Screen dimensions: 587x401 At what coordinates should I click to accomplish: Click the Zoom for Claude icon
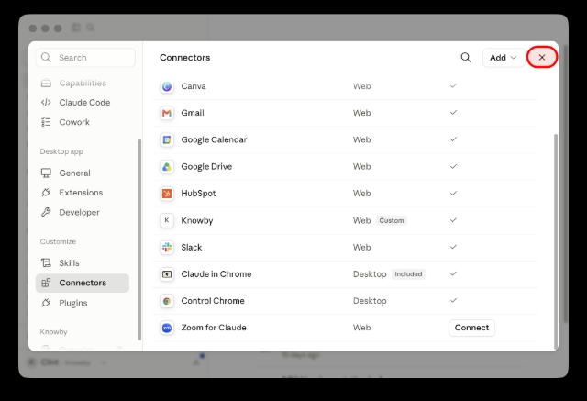[167, 328]
